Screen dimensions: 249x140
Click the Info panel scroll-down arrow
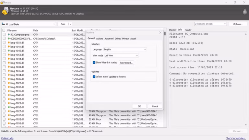[246, 125]
